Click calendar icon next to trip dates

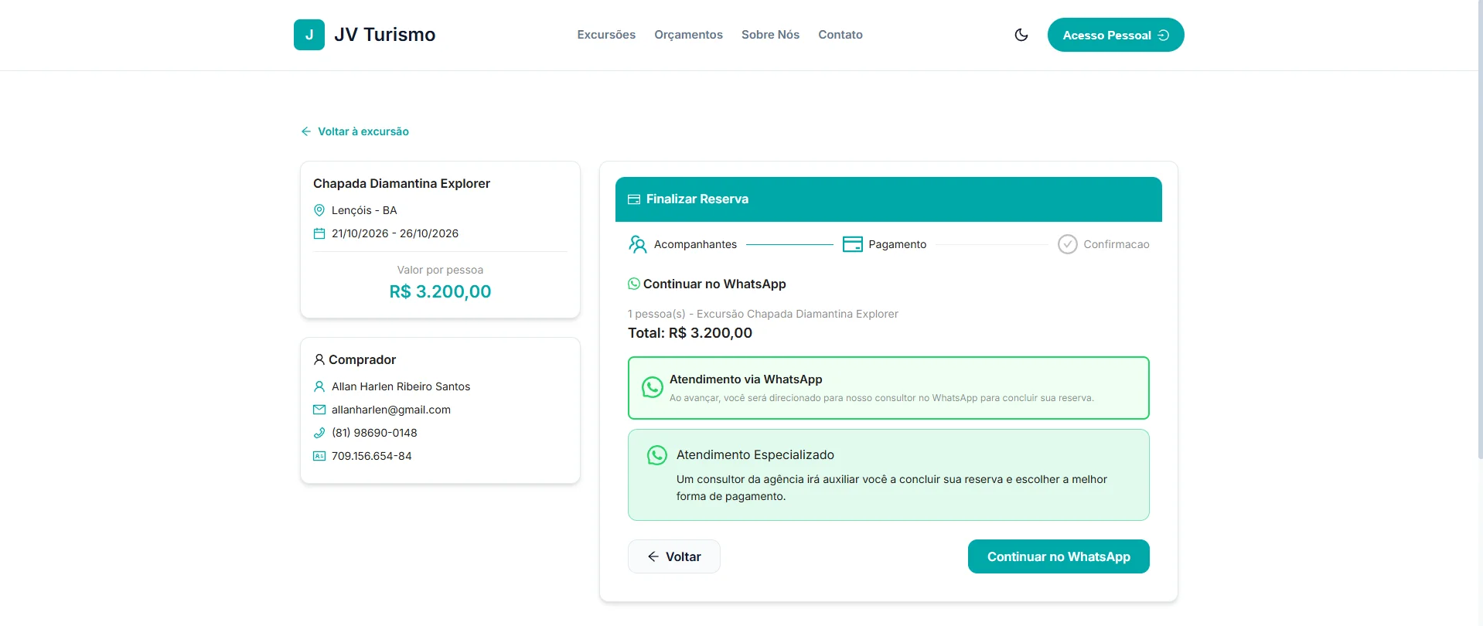[x=319, y=233]
